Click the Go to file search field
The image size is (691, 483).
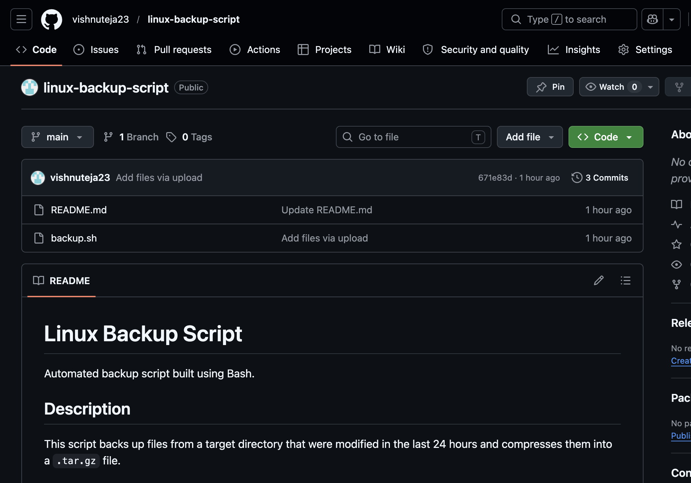coord(413,137)
